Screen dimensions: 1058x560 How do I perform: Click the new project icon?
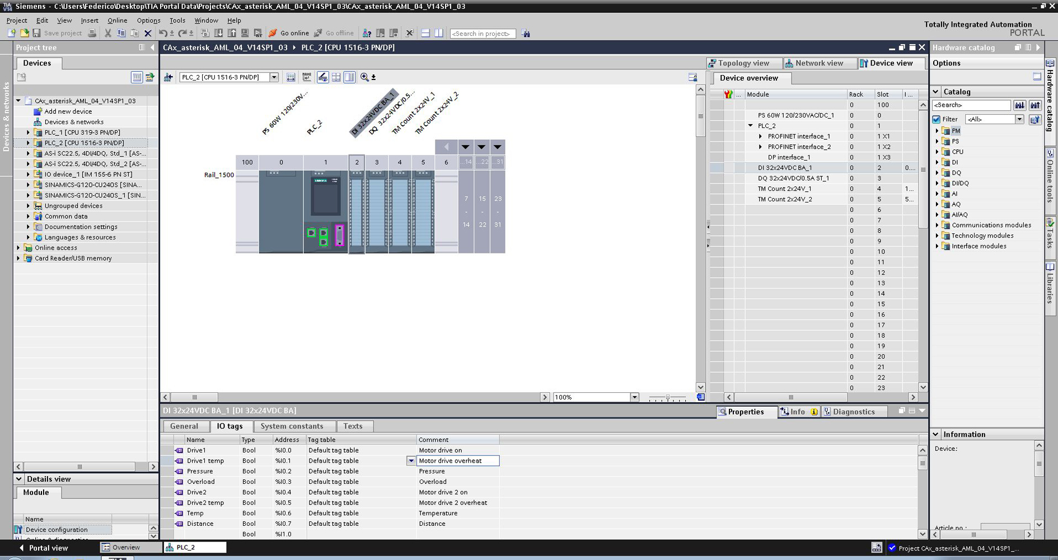(x=12, y=33)
